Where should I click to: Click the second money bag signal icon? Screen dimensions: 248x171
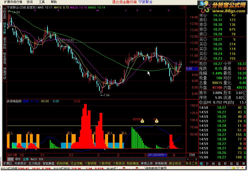[156, 121]
